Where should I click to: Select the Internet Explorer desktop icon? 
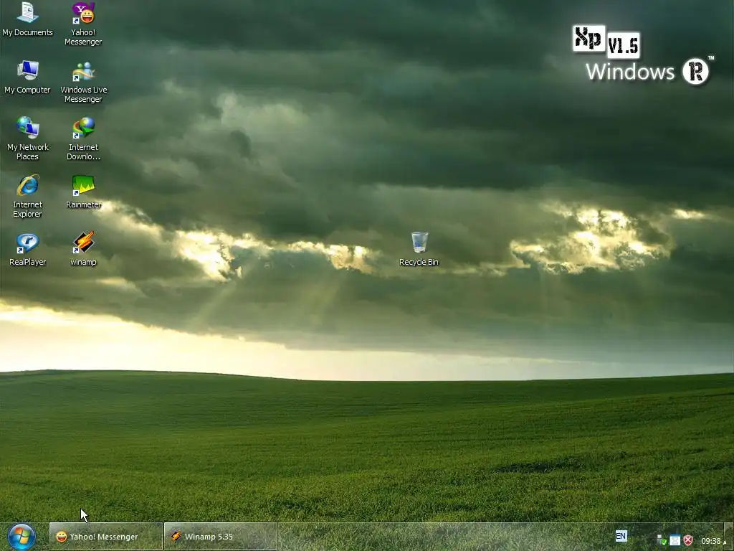click(x=27, y=196)
